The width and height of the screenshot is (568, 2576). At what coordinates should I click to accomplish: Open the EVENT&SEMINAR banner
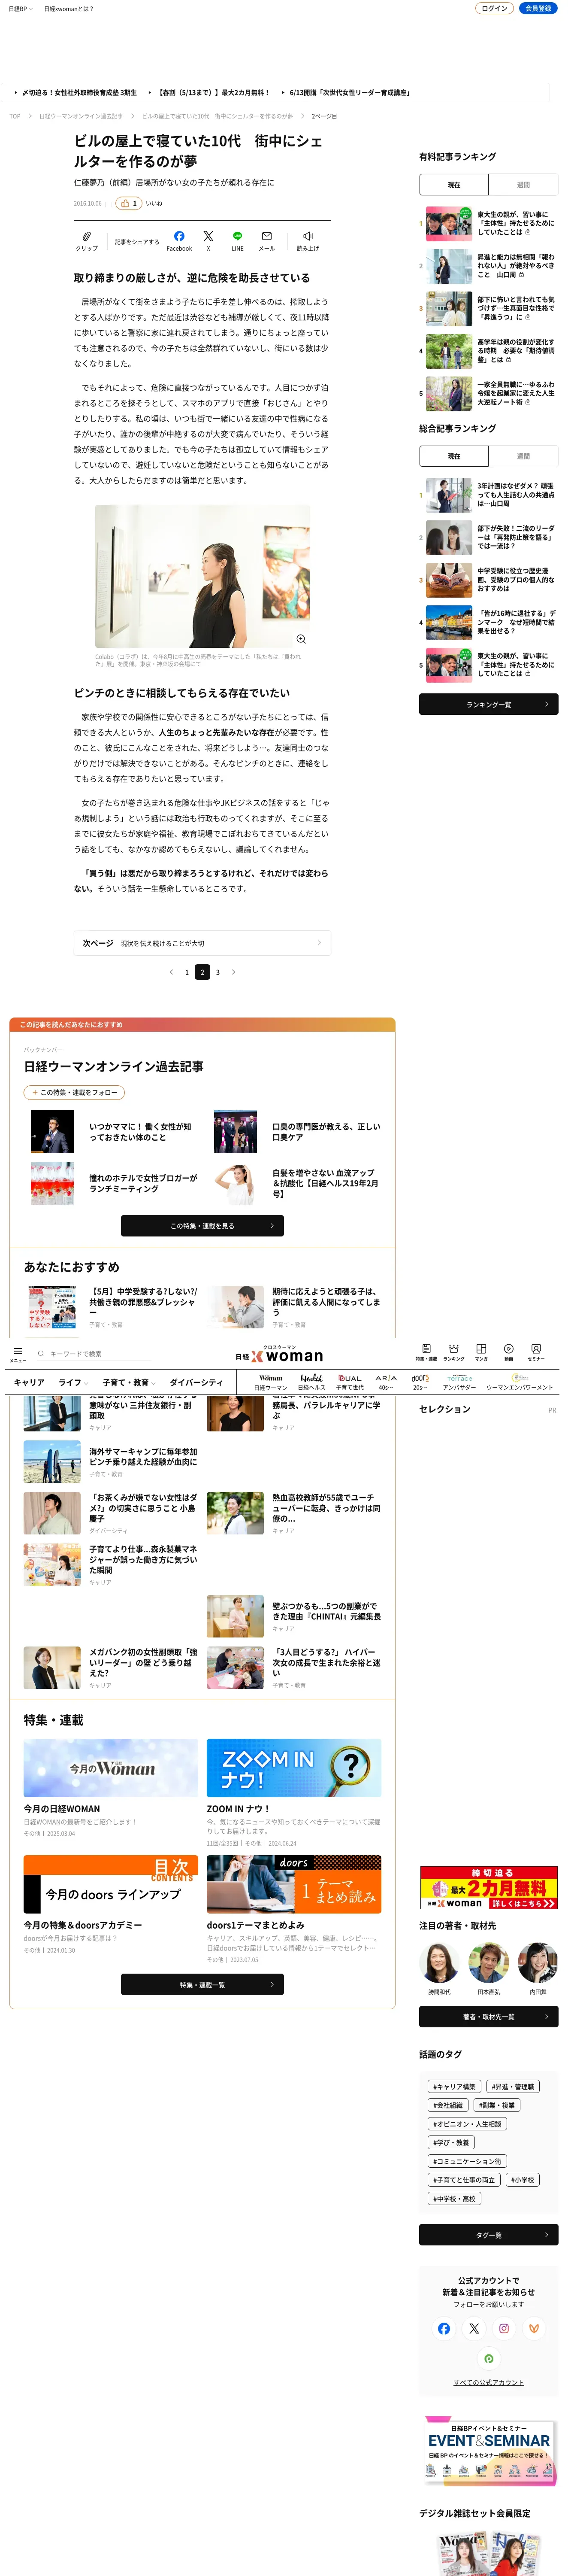[489, 2452]
